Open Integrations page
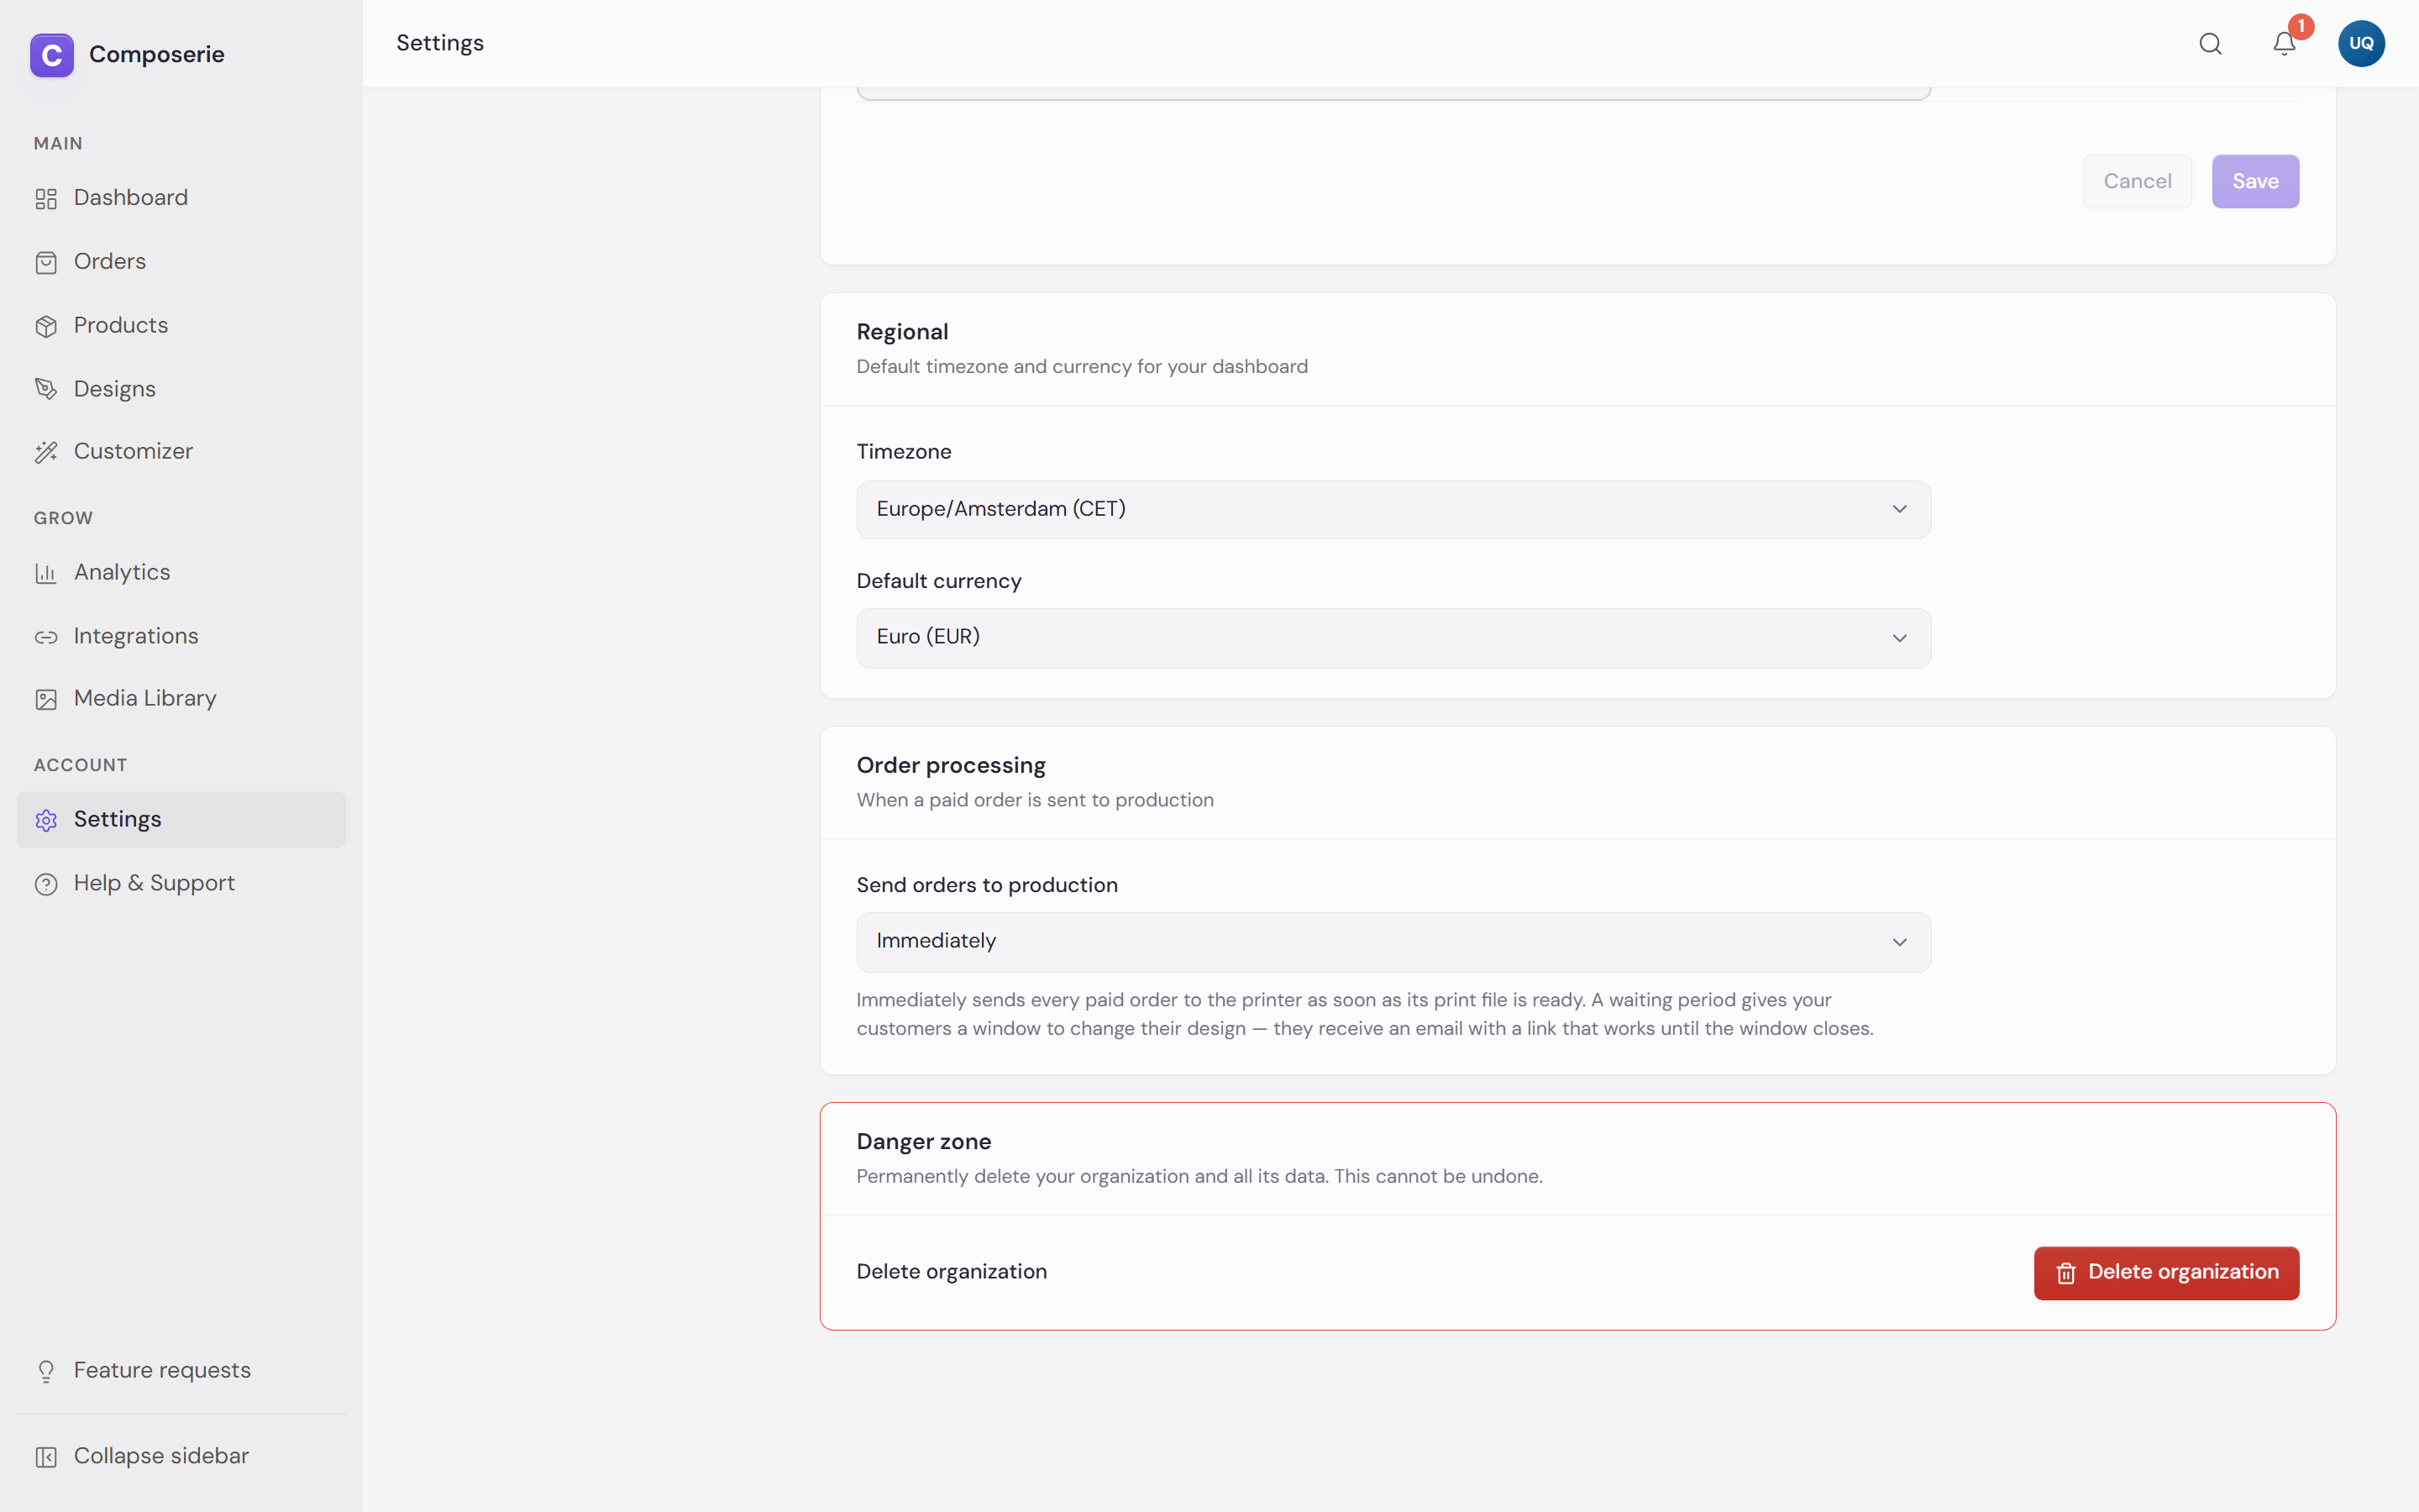Viewport: 2419px width, 1512px height. pyautogui.click(x=181, y=637)
